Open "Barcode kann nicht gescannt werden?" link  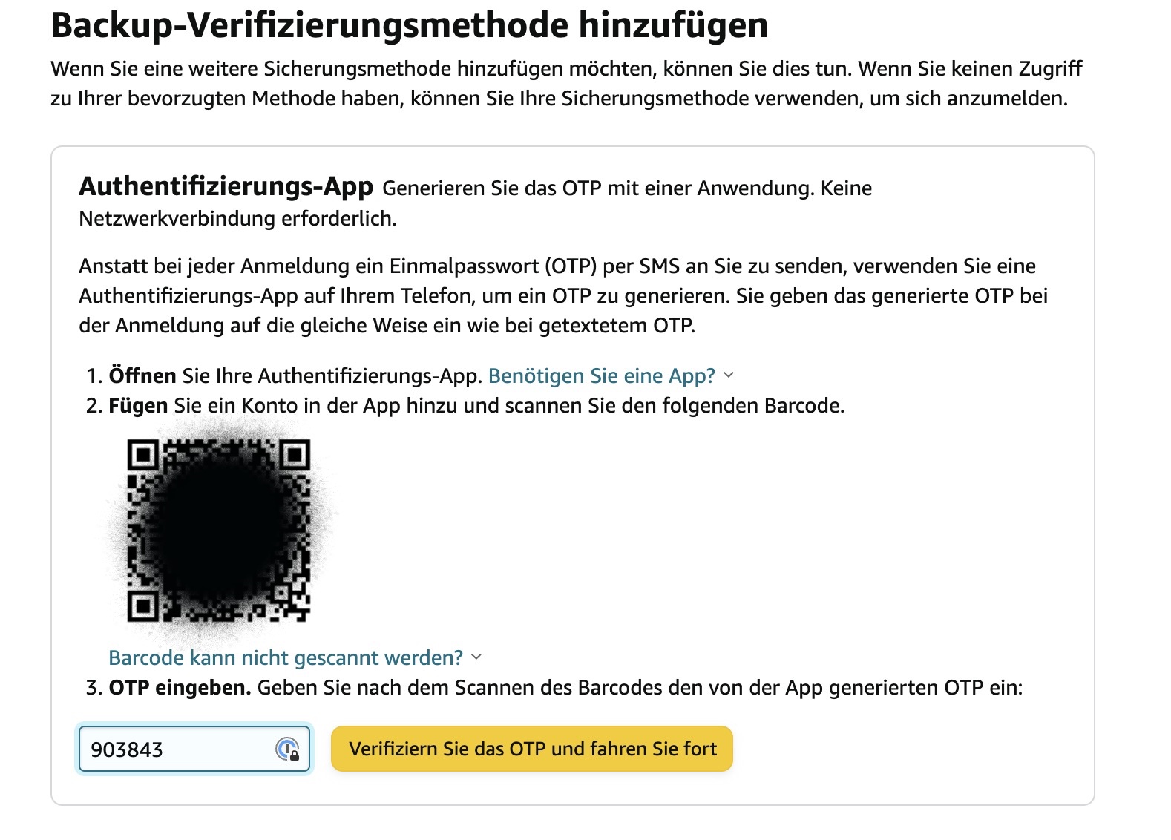(286, 658)
